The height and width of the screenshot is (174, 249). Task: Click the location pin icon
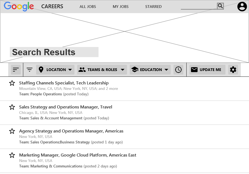click(x=41, y=70)
